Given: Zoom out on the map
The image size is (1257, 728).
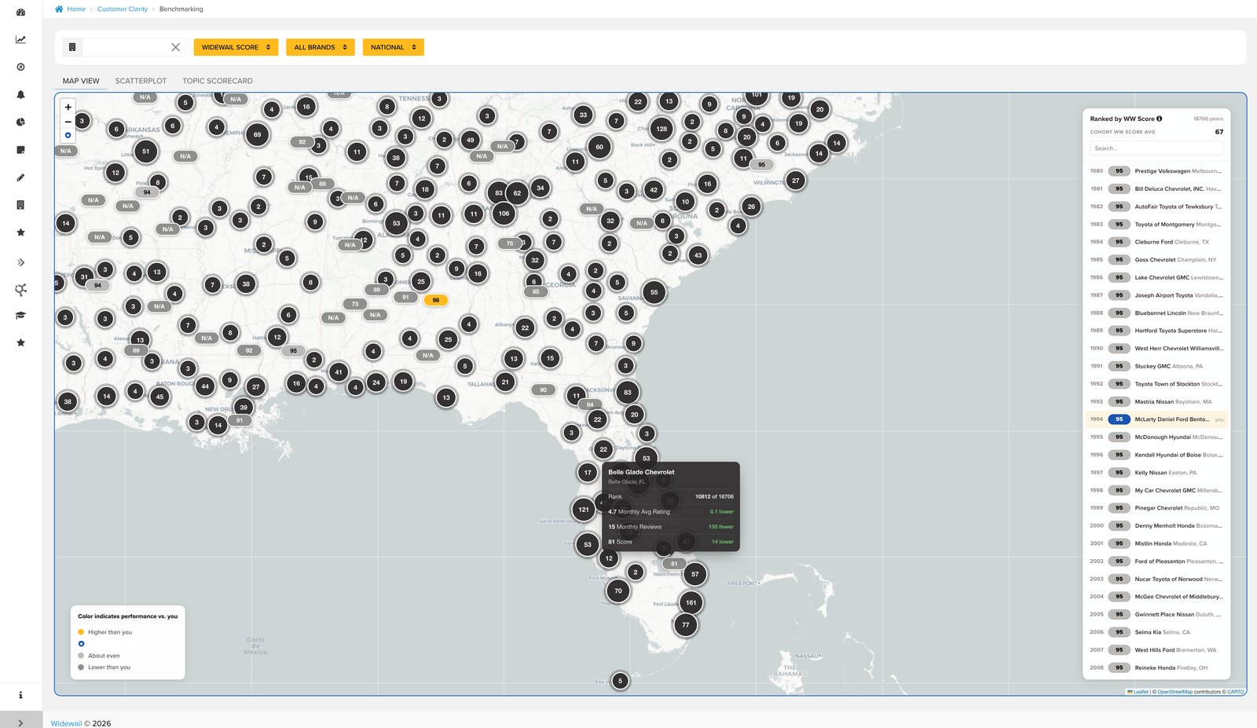Looking at the screenshot, I should 68,121.
